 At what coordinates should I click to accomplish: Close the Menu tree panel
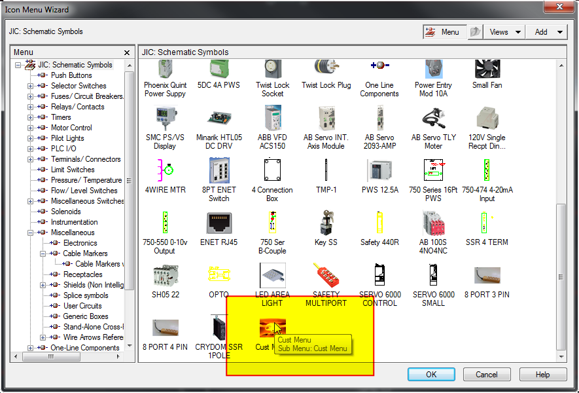(x=127, y=53)
